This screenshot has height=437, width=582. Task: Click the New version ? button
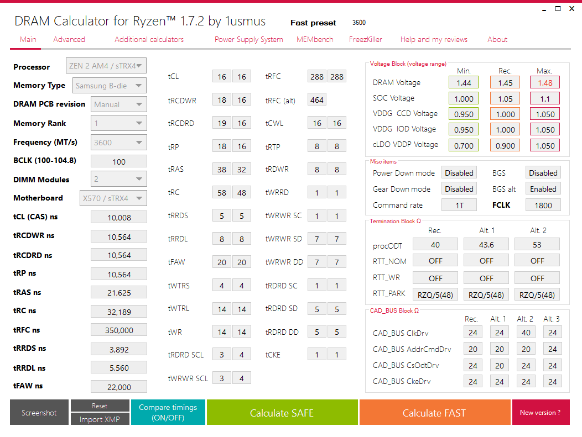click(541, 412)
